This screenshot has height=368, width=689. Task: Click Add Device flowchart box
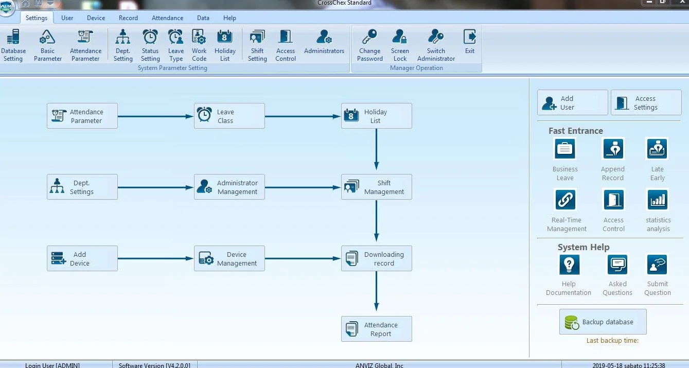click(82, 258)
